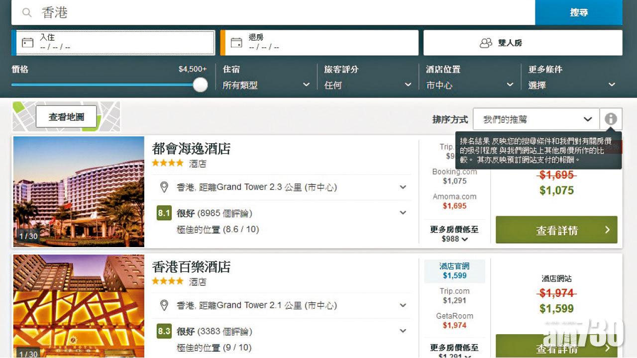Open the 酒店官網 $1,599 offer link

(x=454, y=270)
